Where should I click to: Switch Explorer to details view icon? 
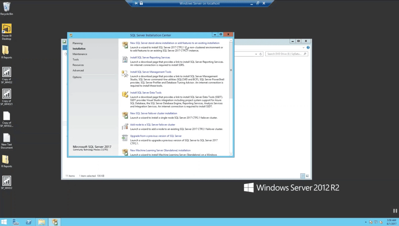[302, 176]
